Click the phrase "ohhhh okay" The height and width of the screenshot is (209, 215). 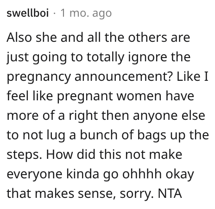click(158, 175)
